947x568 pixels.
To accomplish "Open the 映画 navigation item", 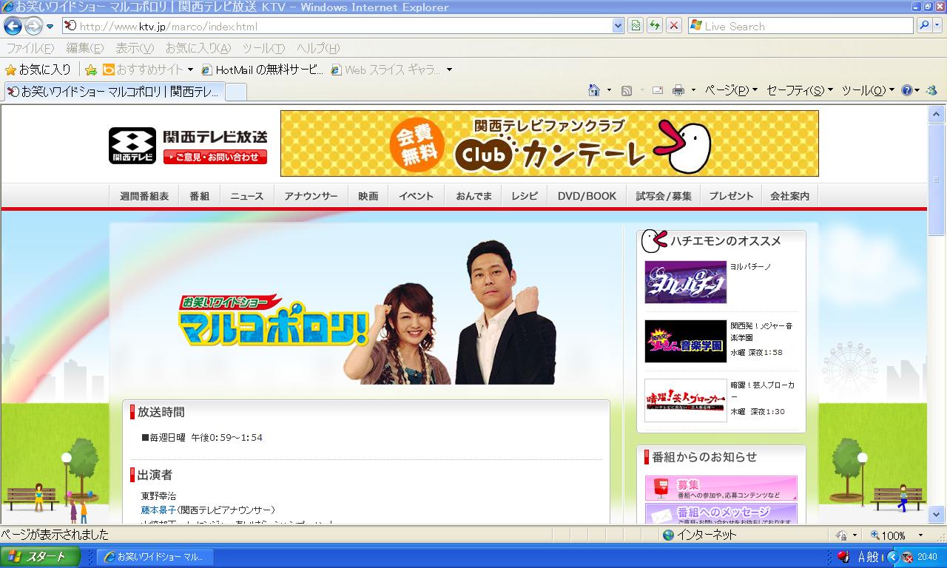I will point(368,196).
